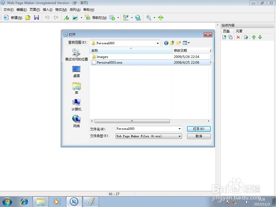Open the Windows Start button
The height and width of the screenshot is (207, 276).
(x=7, y=202)
